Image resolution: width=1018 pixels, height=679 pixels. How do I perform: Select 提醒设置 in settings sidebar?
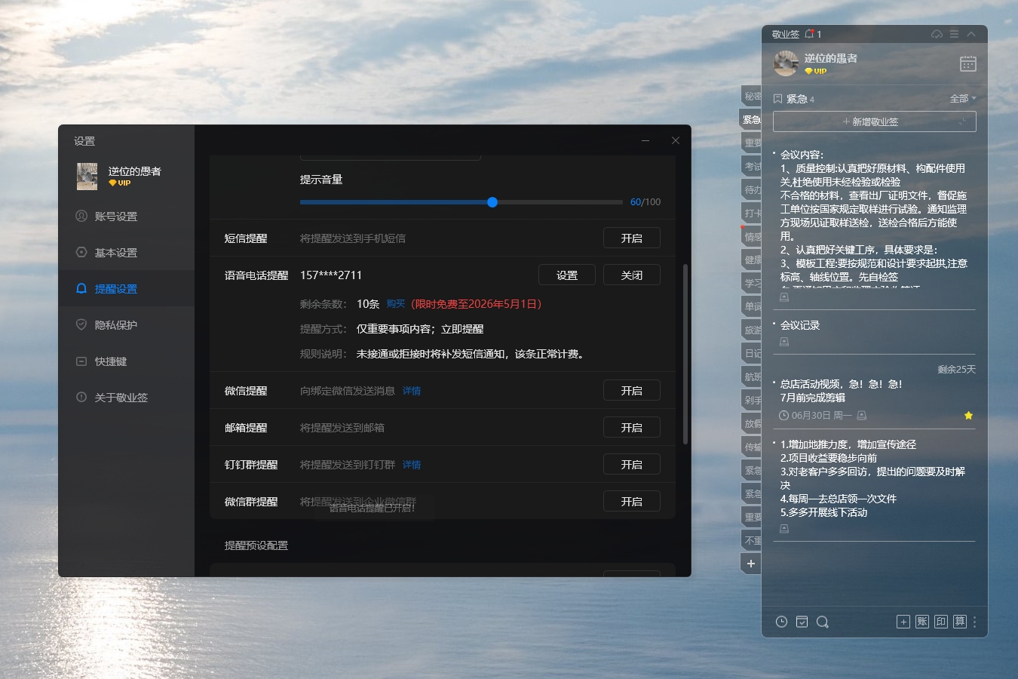click(x=127, y=289)
